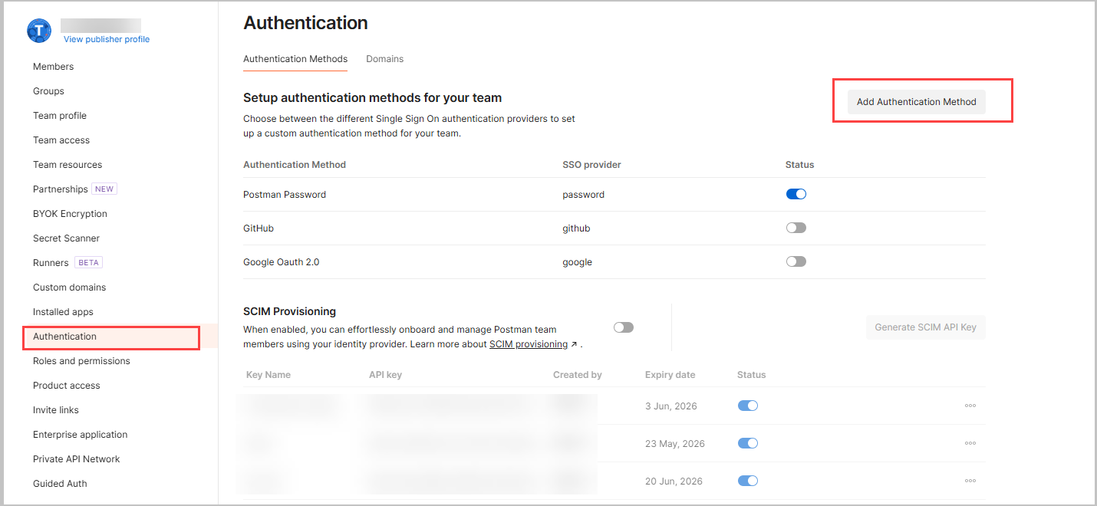Click the Postman Password method name
This screenshot has width=1097, height=506.
285,195
